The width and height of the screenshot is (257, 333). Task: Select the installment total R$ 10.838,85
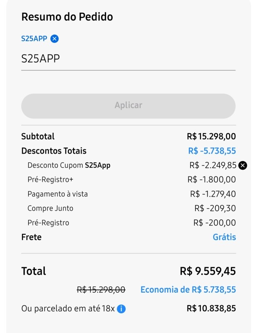(x=211, y=309)
